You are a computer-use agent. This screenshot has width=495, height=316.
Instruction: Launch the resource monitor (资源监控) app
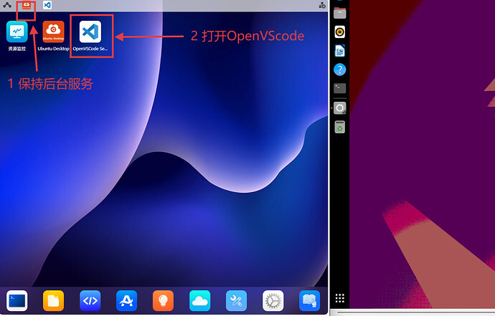[16, 32]
